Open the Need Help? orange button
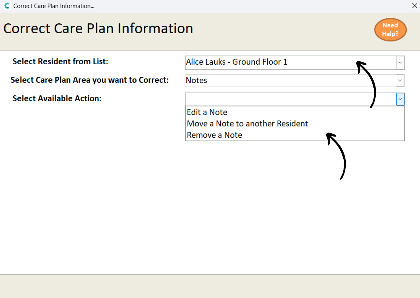 click(390, 29)
